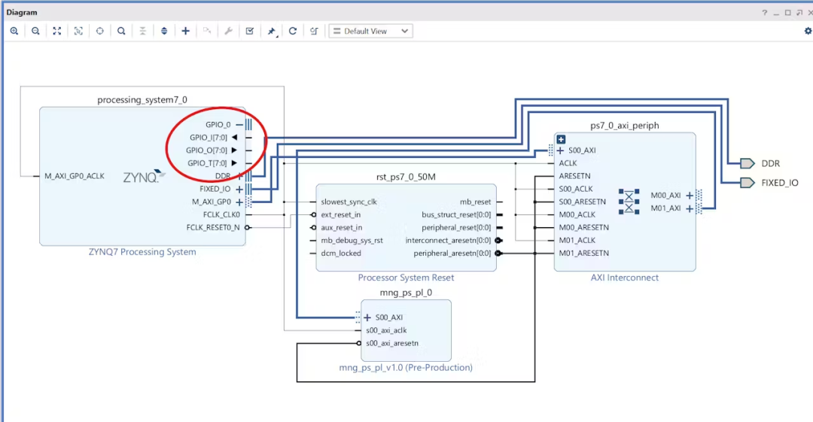Open the Default View dropdown
The width and height of the screenshot is (813, 422).
click(x=370, y=31)
